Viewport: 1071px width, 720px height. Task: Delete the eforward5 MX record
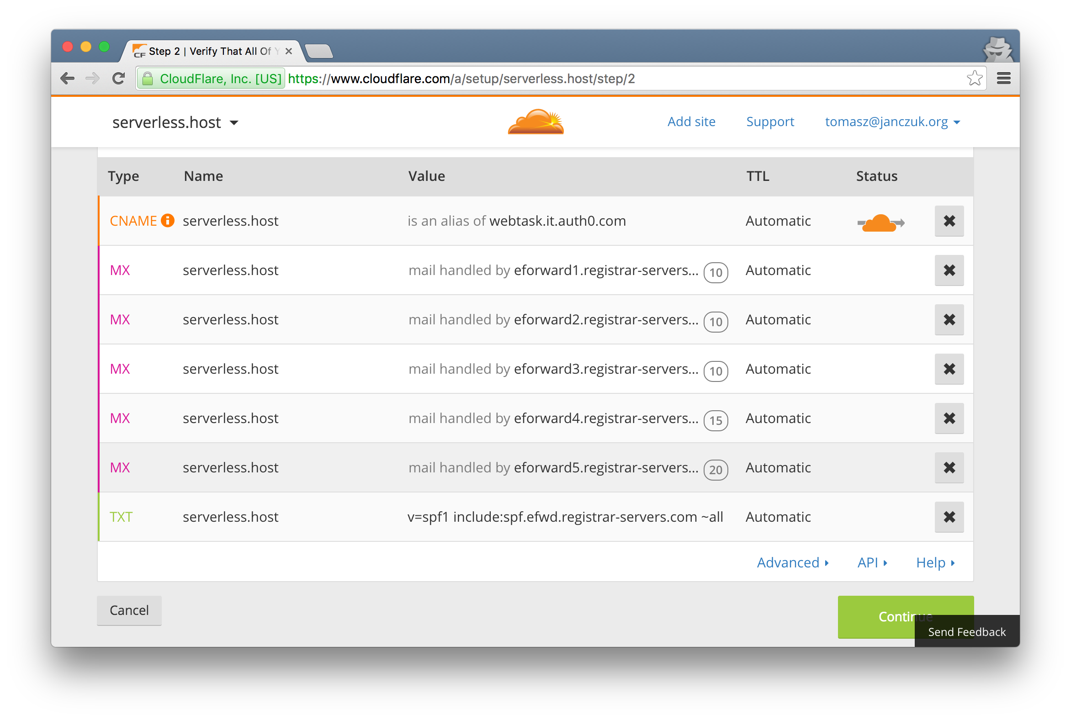click(949, 467)
